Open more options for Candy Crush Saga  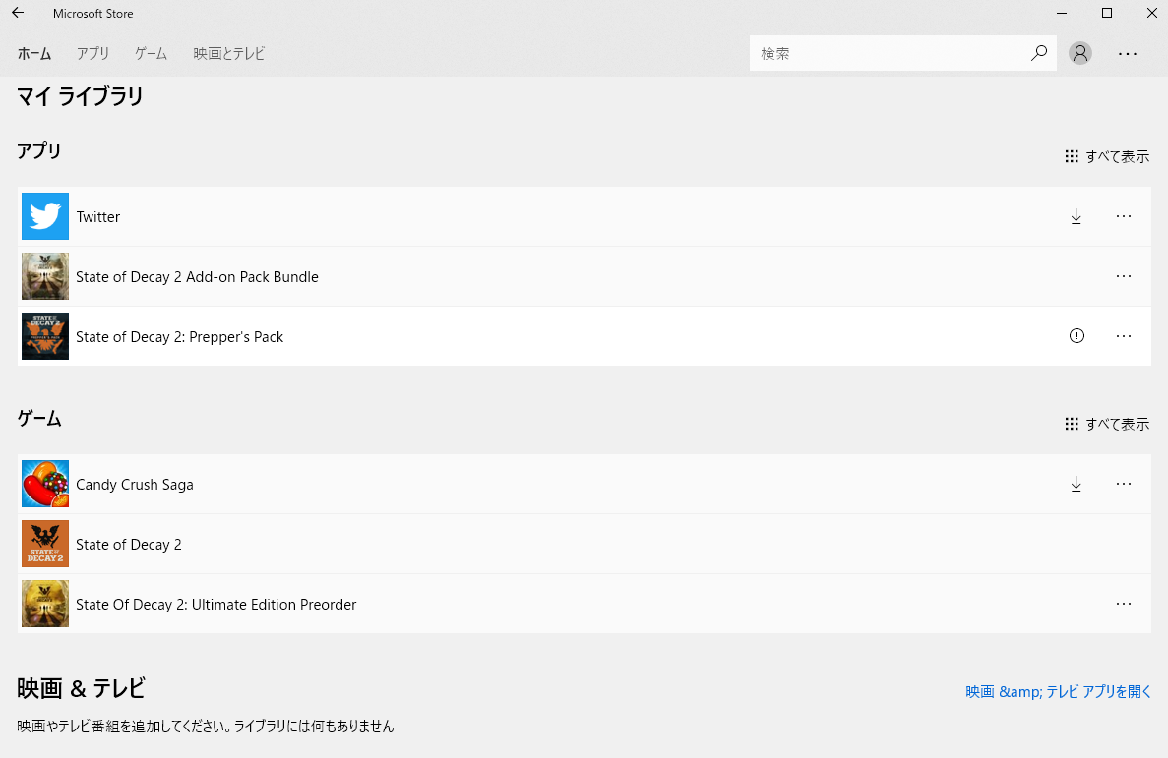click(x=1124, y=484)
